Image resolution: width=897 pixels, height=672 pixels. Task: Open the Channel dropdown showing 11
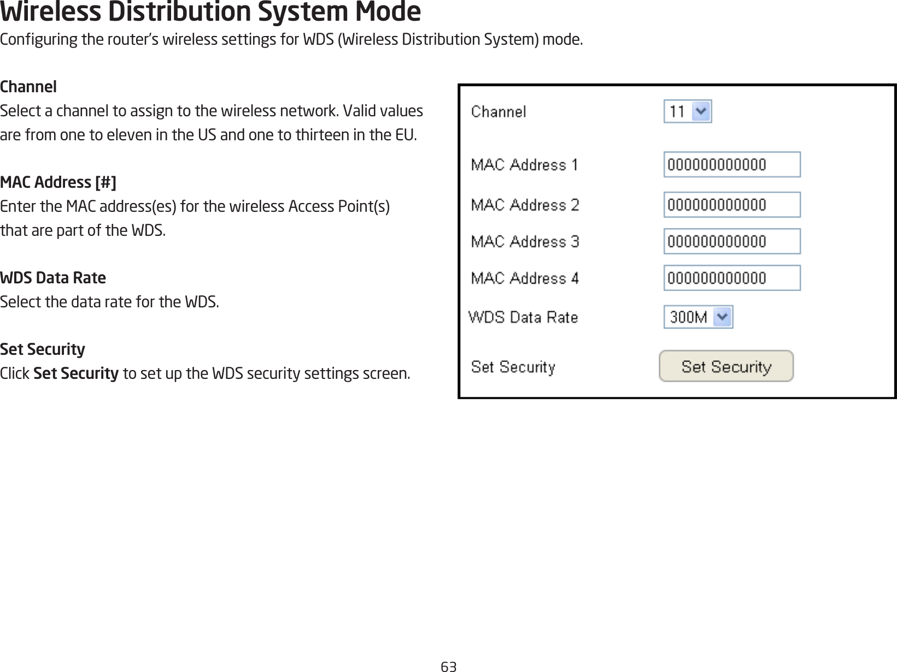tap(688, 111)
